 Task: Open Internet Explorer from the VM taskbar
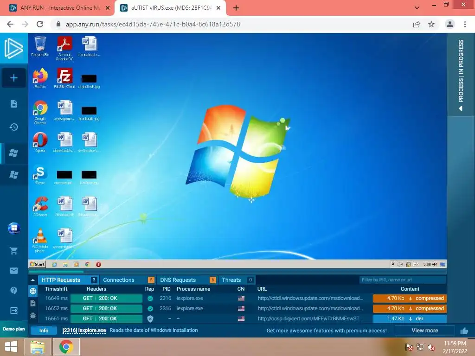point(54,264)
